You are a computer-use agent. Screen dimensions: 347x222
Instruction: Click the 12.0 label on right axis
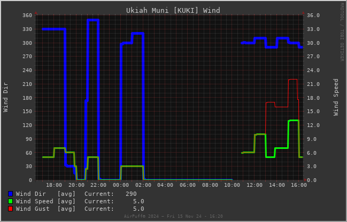[313, 125]
